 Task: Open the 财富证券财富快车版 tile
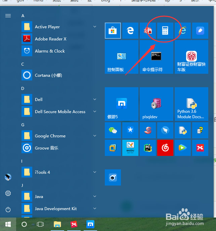click(191, 57)
